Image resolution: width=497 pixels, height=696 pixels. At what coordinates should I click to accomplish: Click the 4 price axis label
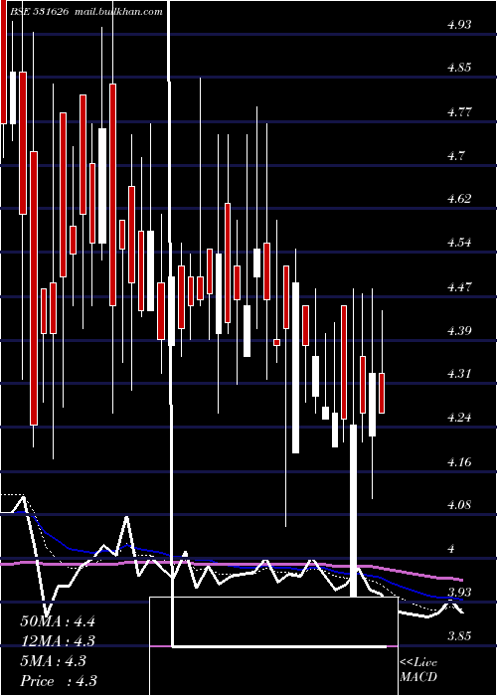451,549
